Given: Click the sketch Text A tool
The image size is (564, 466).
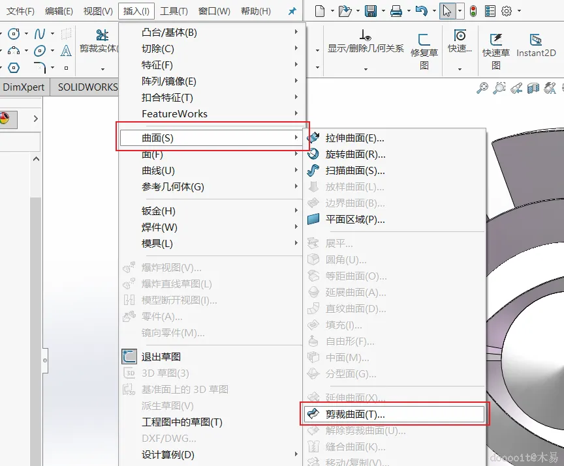Looking at the screenshot, I should pos(66,51).
